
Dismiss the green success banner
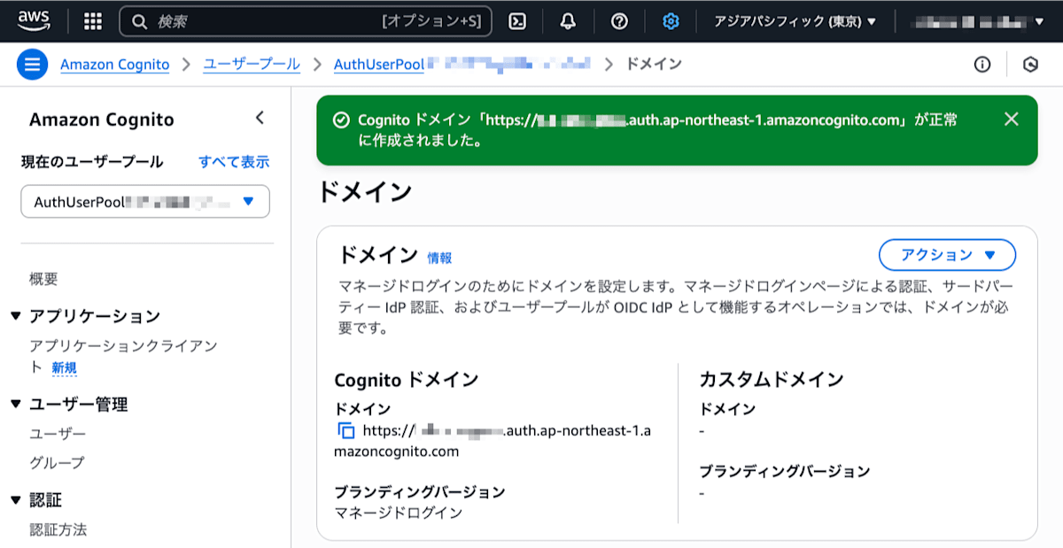(1012, 120)
